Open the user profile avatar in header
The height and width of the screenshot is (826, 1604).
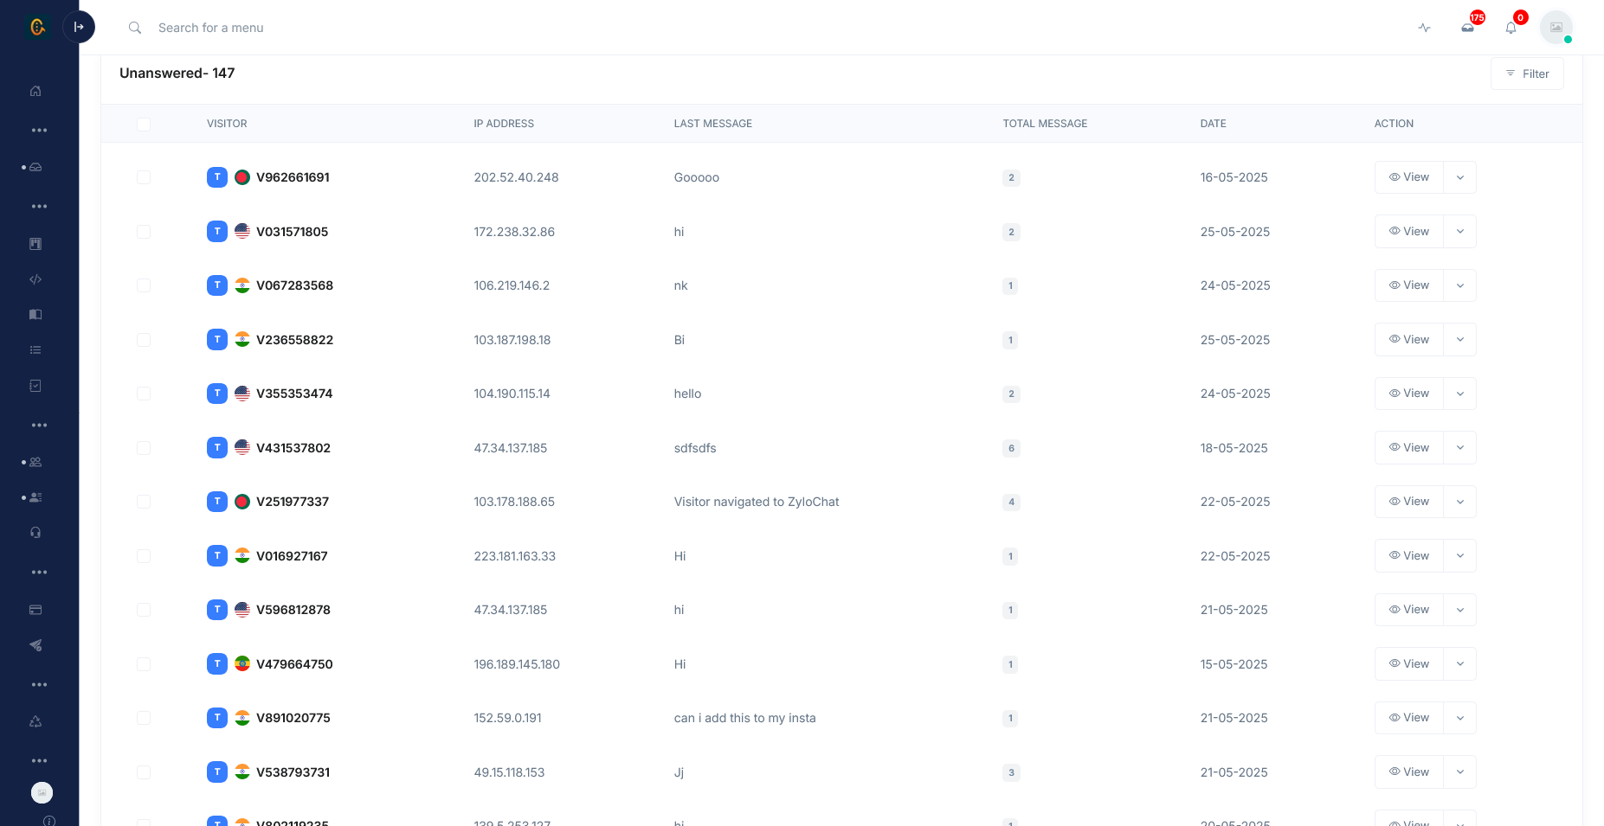(x=1556, y=28)
